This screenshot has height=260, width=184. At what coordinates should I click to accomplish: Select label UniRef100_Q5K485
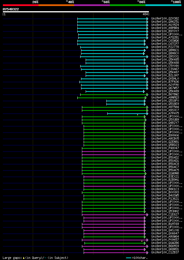165,60
